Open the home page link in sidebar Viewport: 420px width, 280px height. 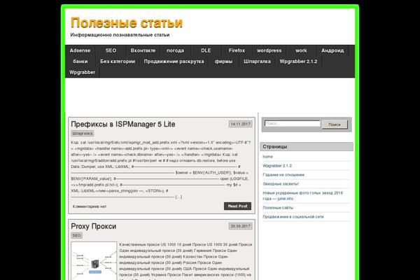(267, 157)
